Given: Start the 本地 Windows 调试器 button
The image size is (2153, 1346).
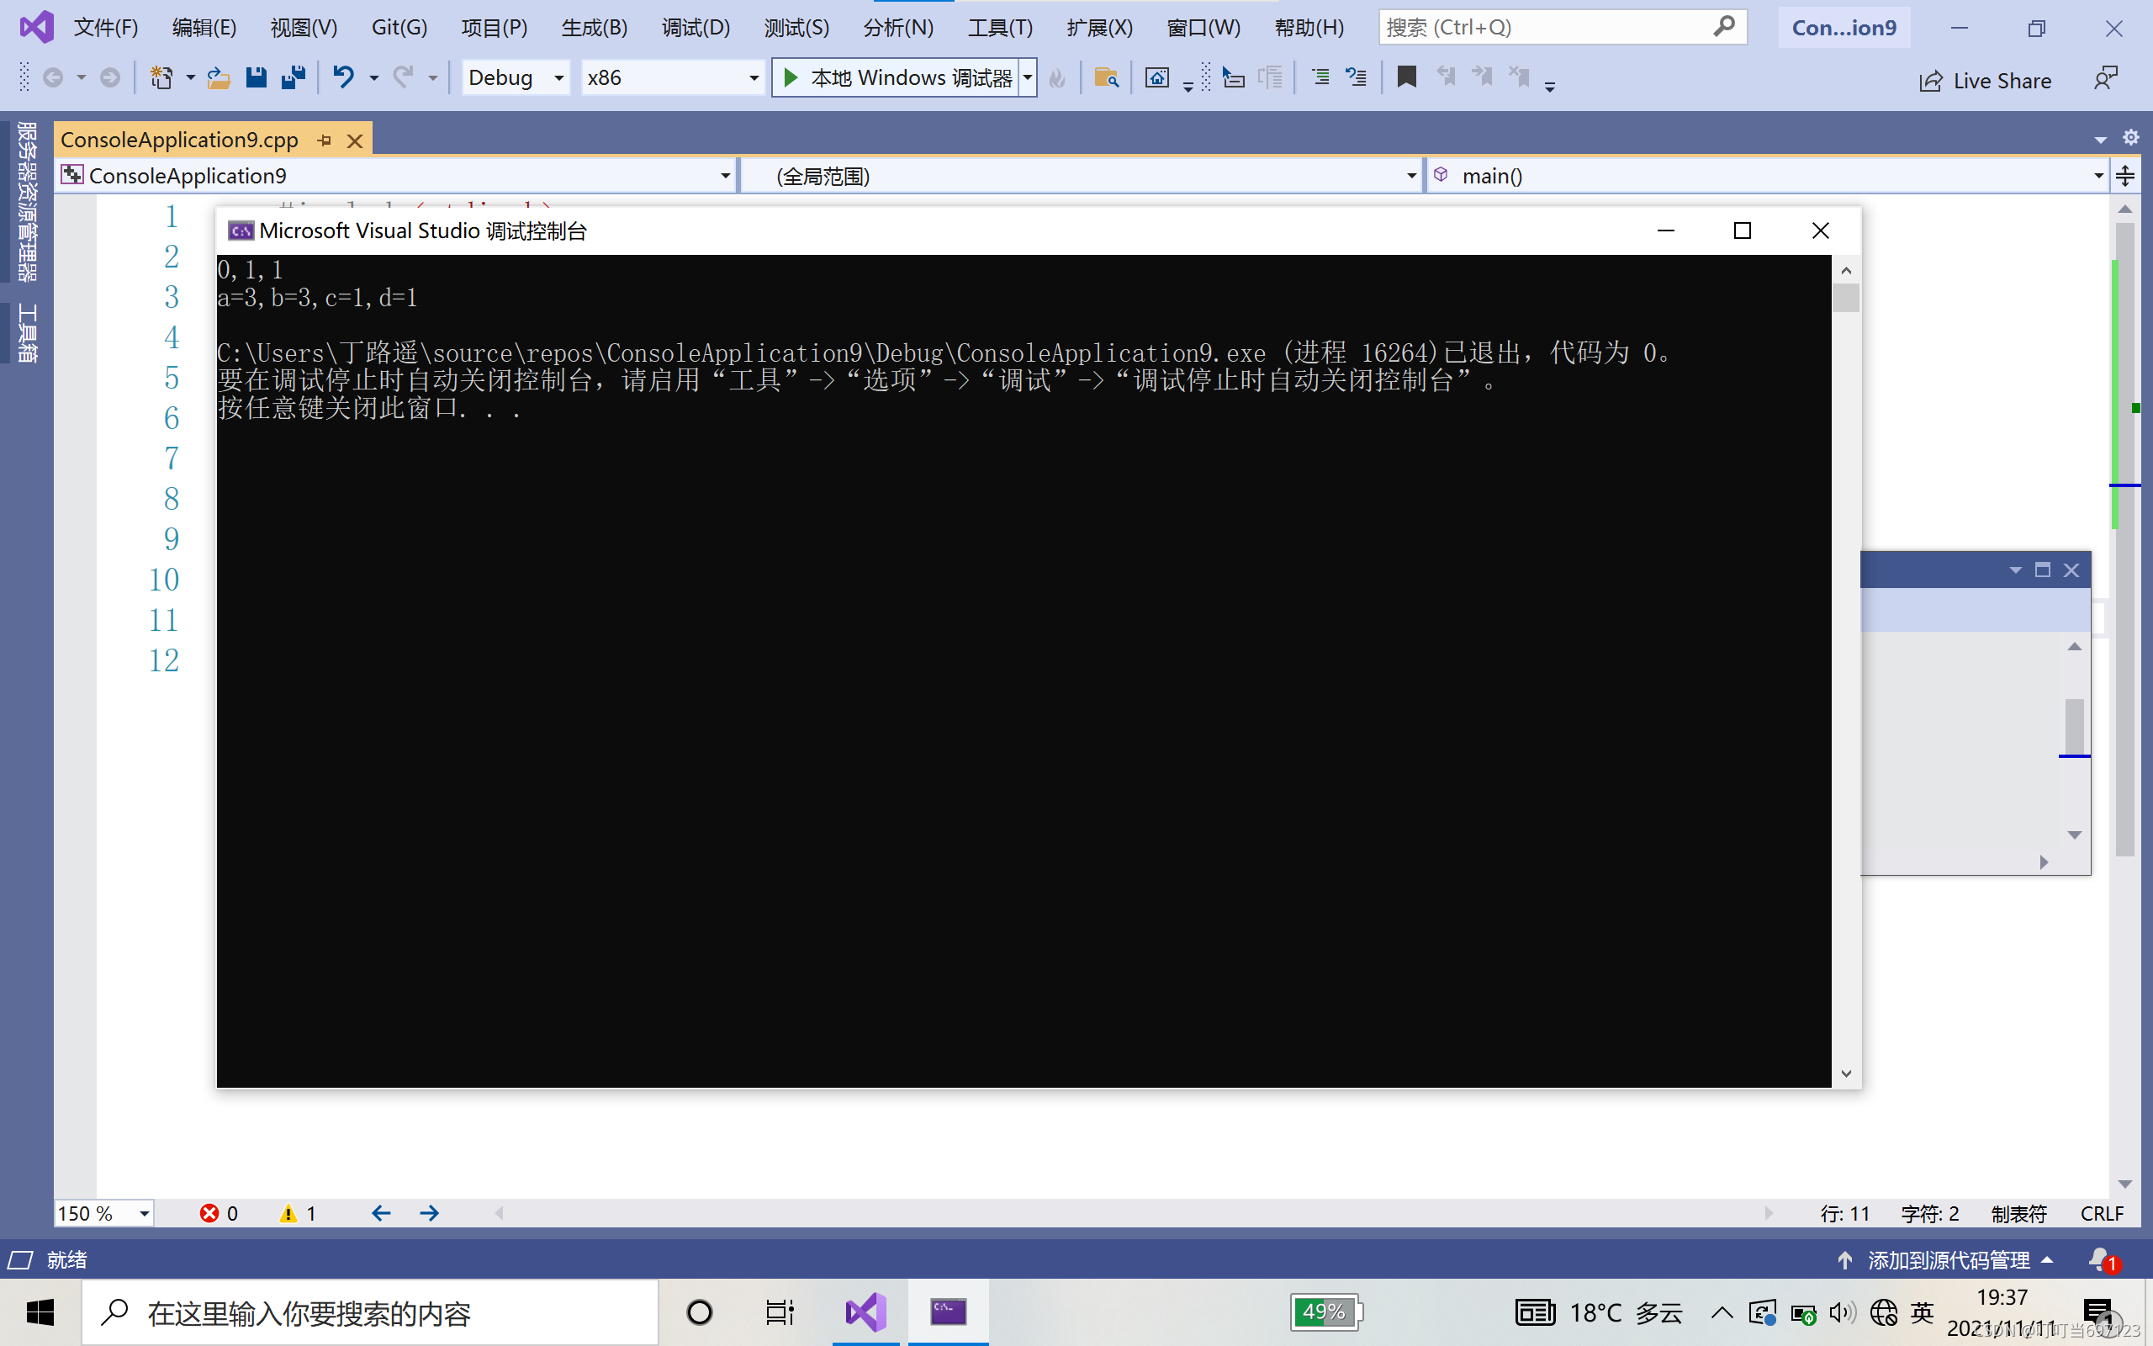Looking at the screenshot, I should pyautogui.click(x=897, y=78).
